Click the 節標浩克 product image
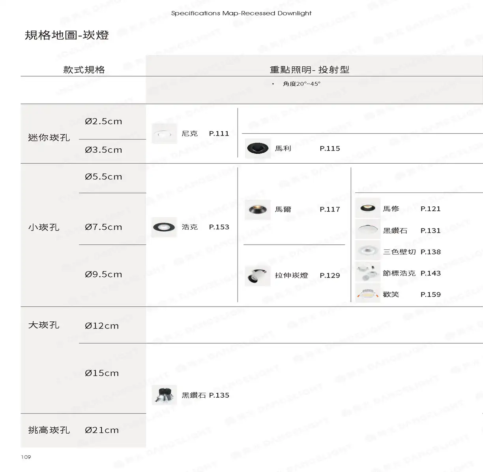 point(368,272)
